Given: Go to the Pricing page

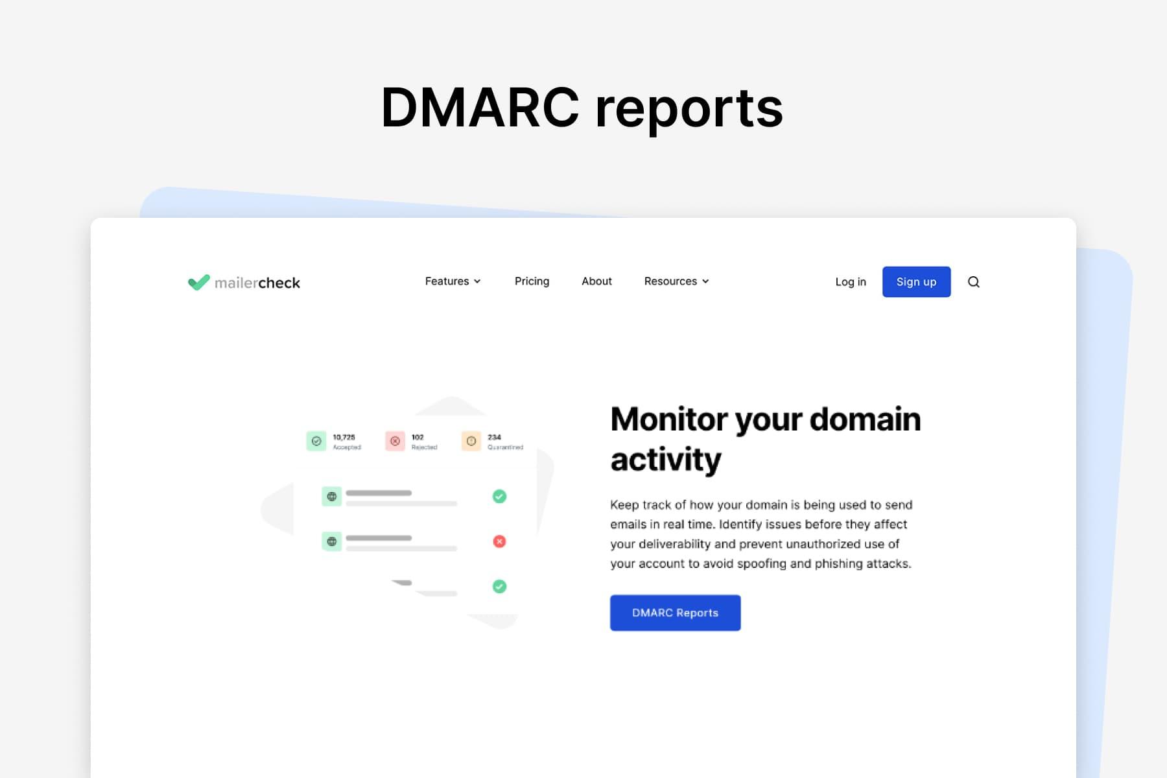Looking at the screenshot, I should 532,281.
